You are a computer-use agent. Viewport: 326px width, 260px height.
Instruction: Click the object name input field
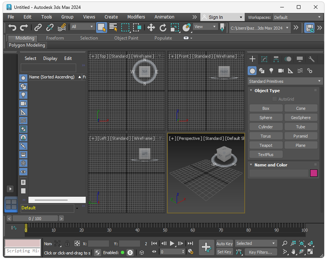click(279, 173)
